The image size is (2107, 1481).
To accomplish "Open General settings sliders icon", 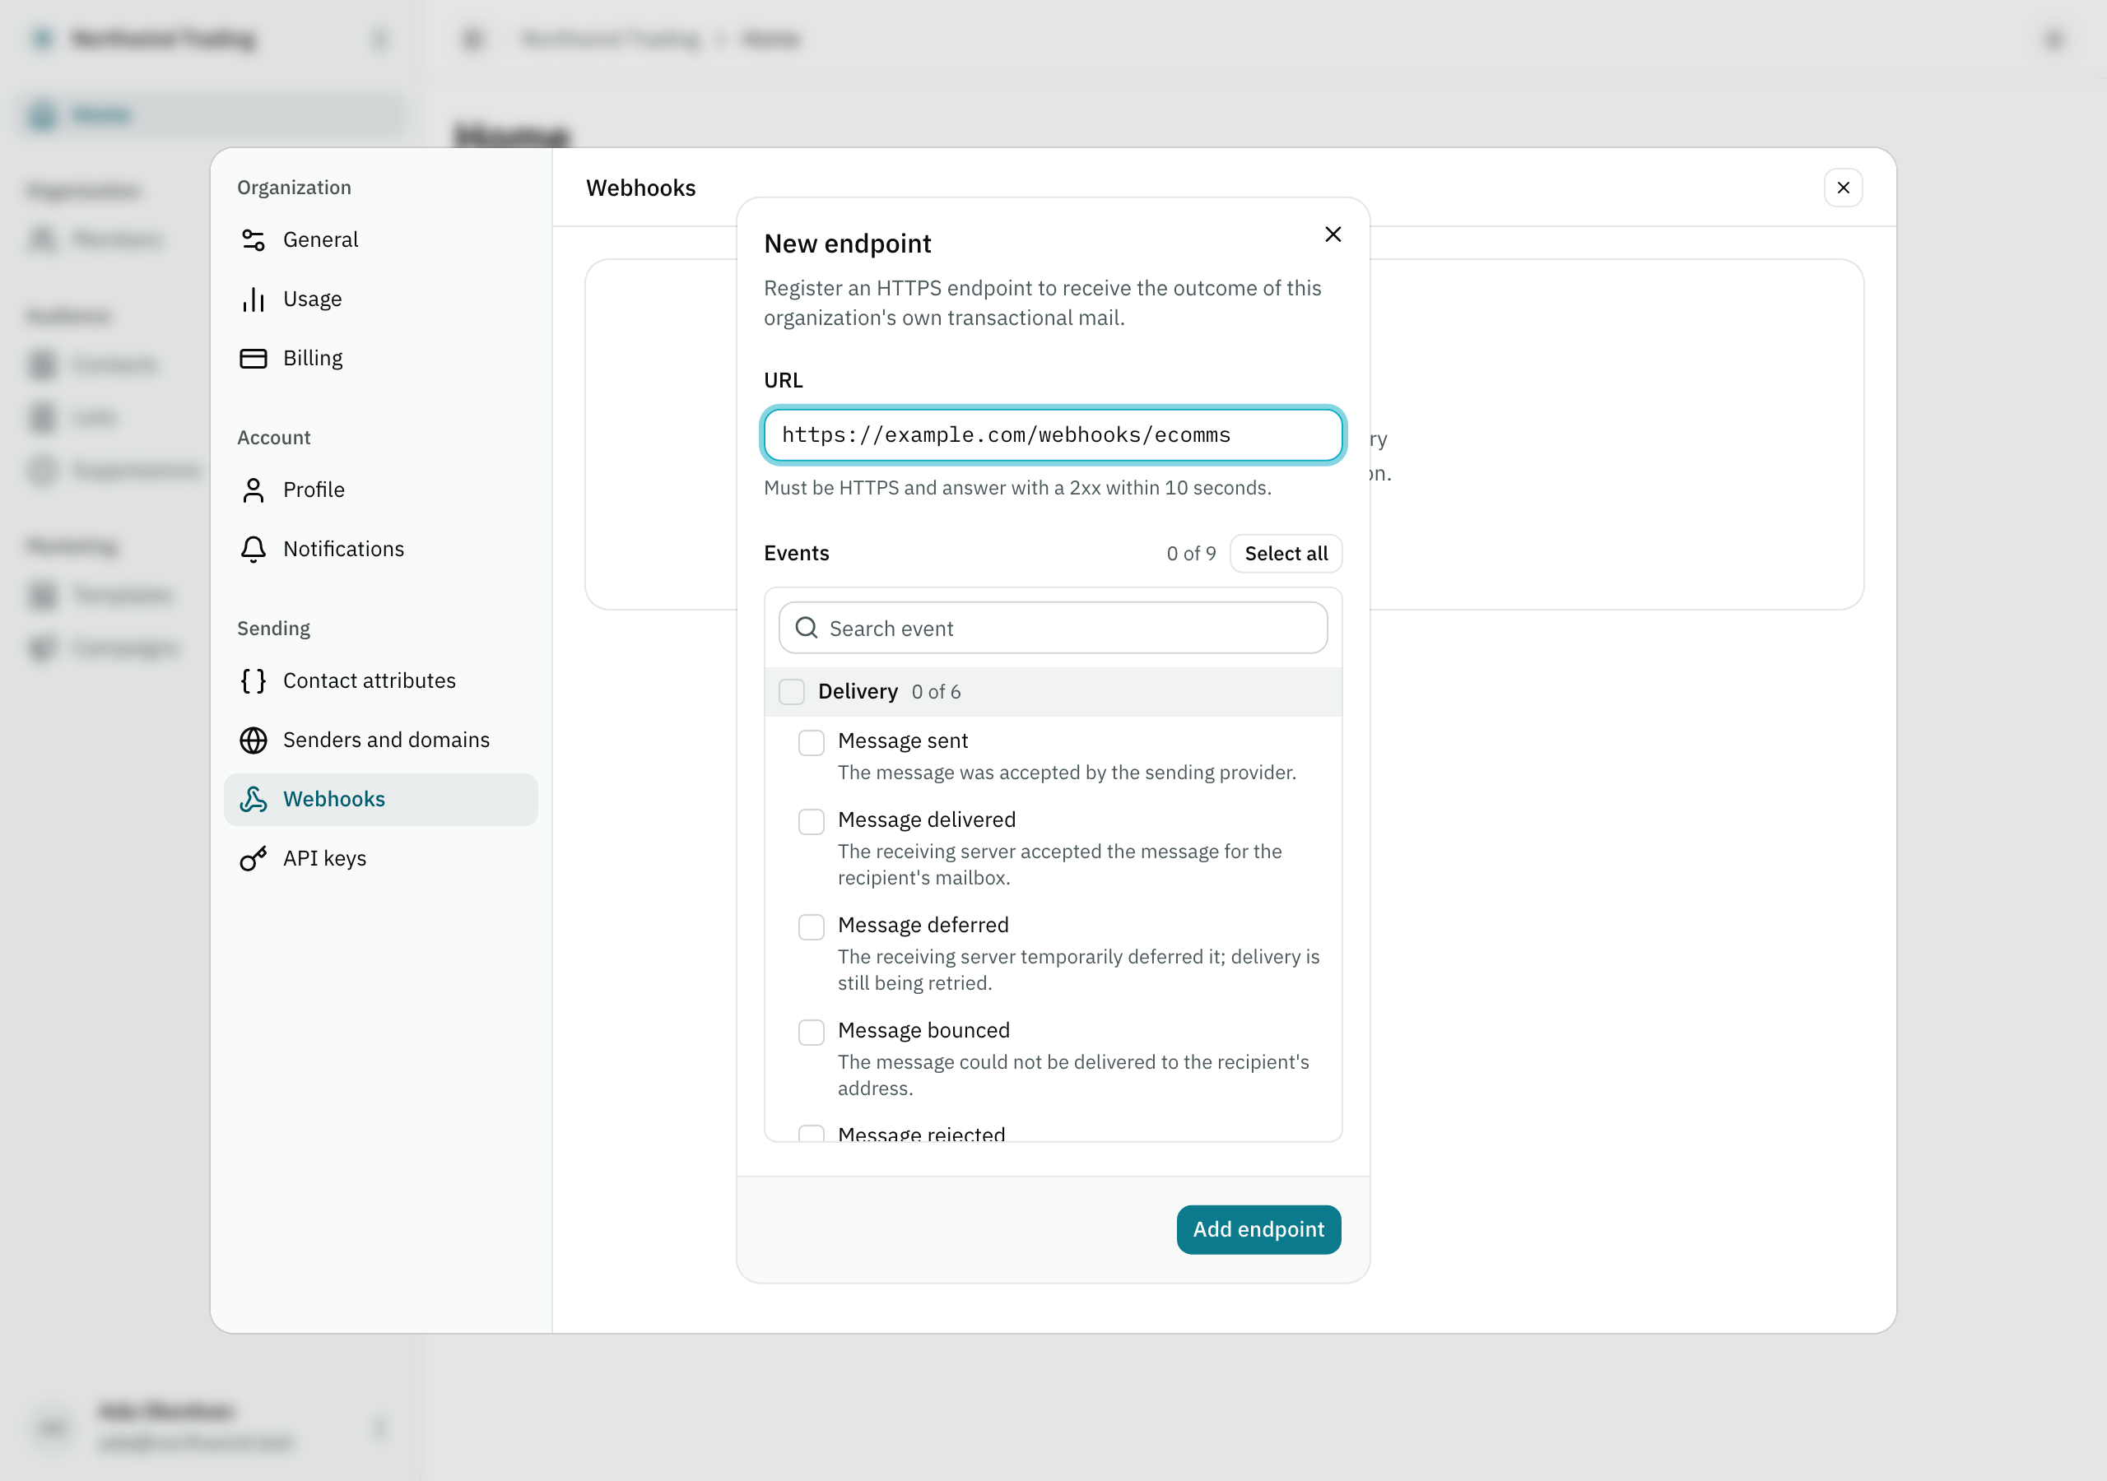I will pyautogui.click(x=253, y=239).
